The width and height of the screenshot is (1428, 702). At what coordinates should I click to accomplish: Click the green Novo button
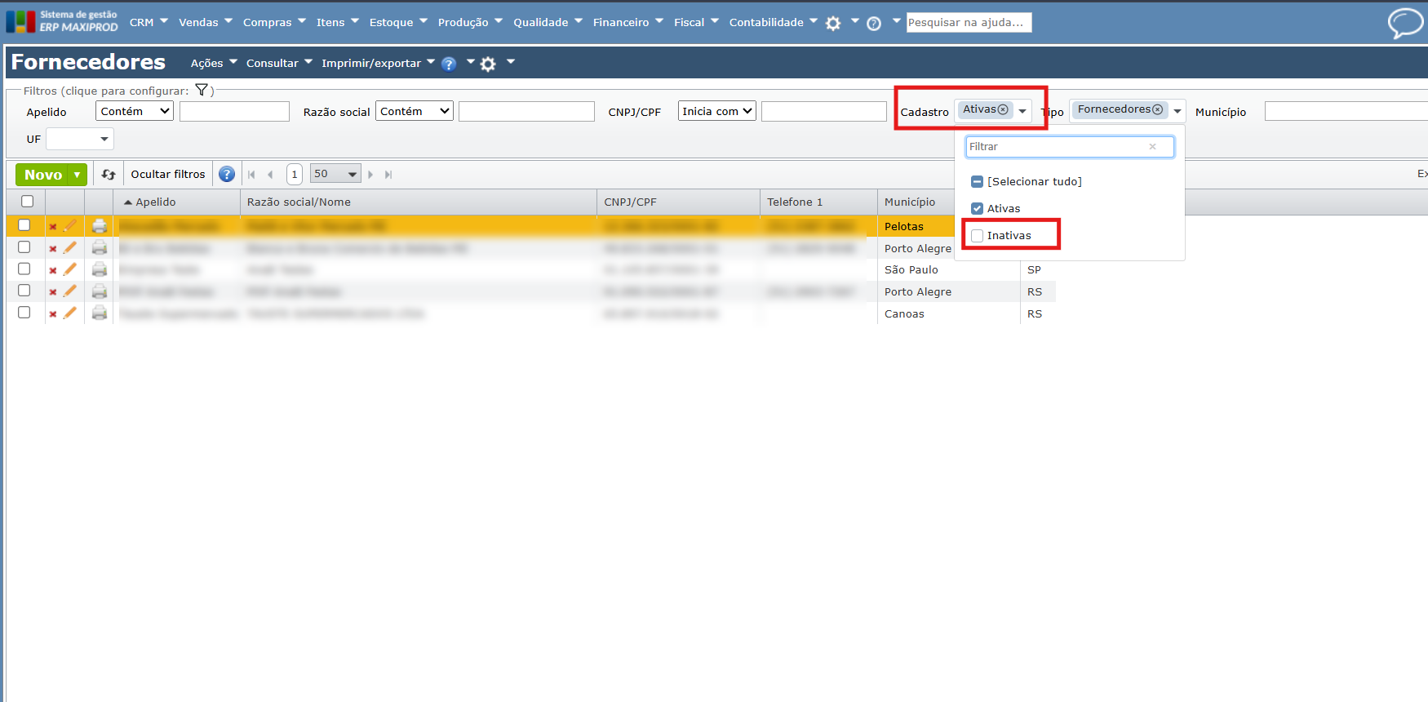pyautogui.click(x=43, y=175)
